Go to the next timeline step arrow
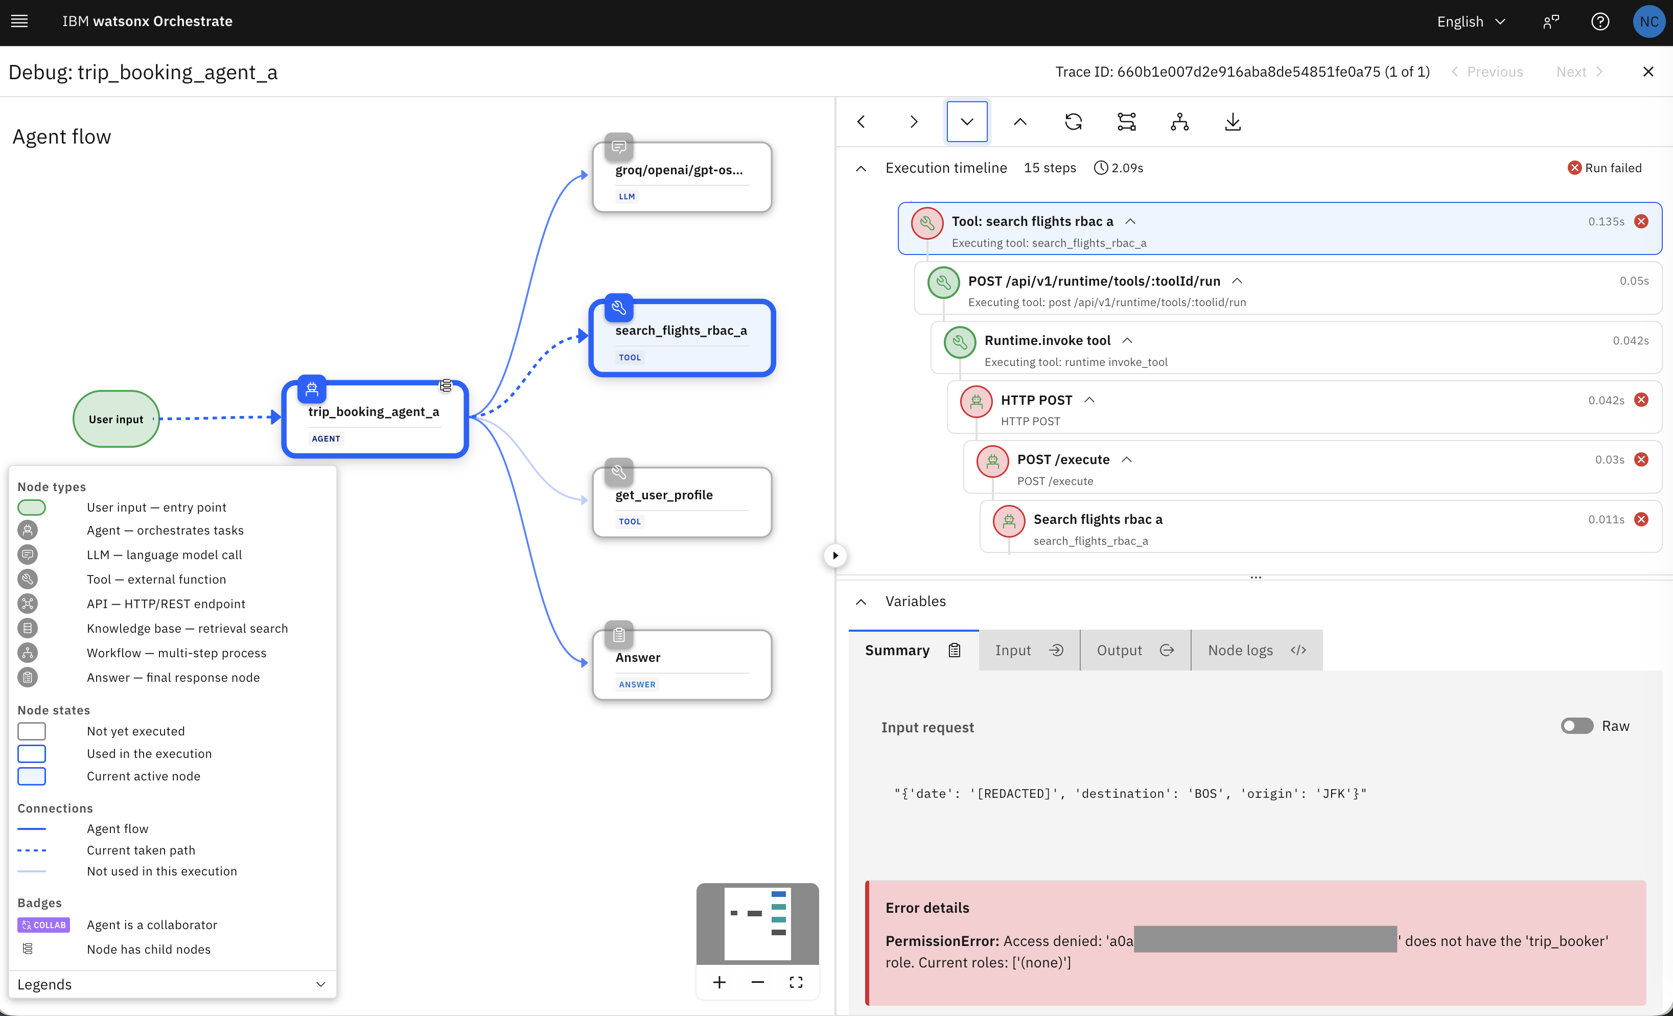Viewport: 1673px width, 1016px height. (x=914, y=122)
